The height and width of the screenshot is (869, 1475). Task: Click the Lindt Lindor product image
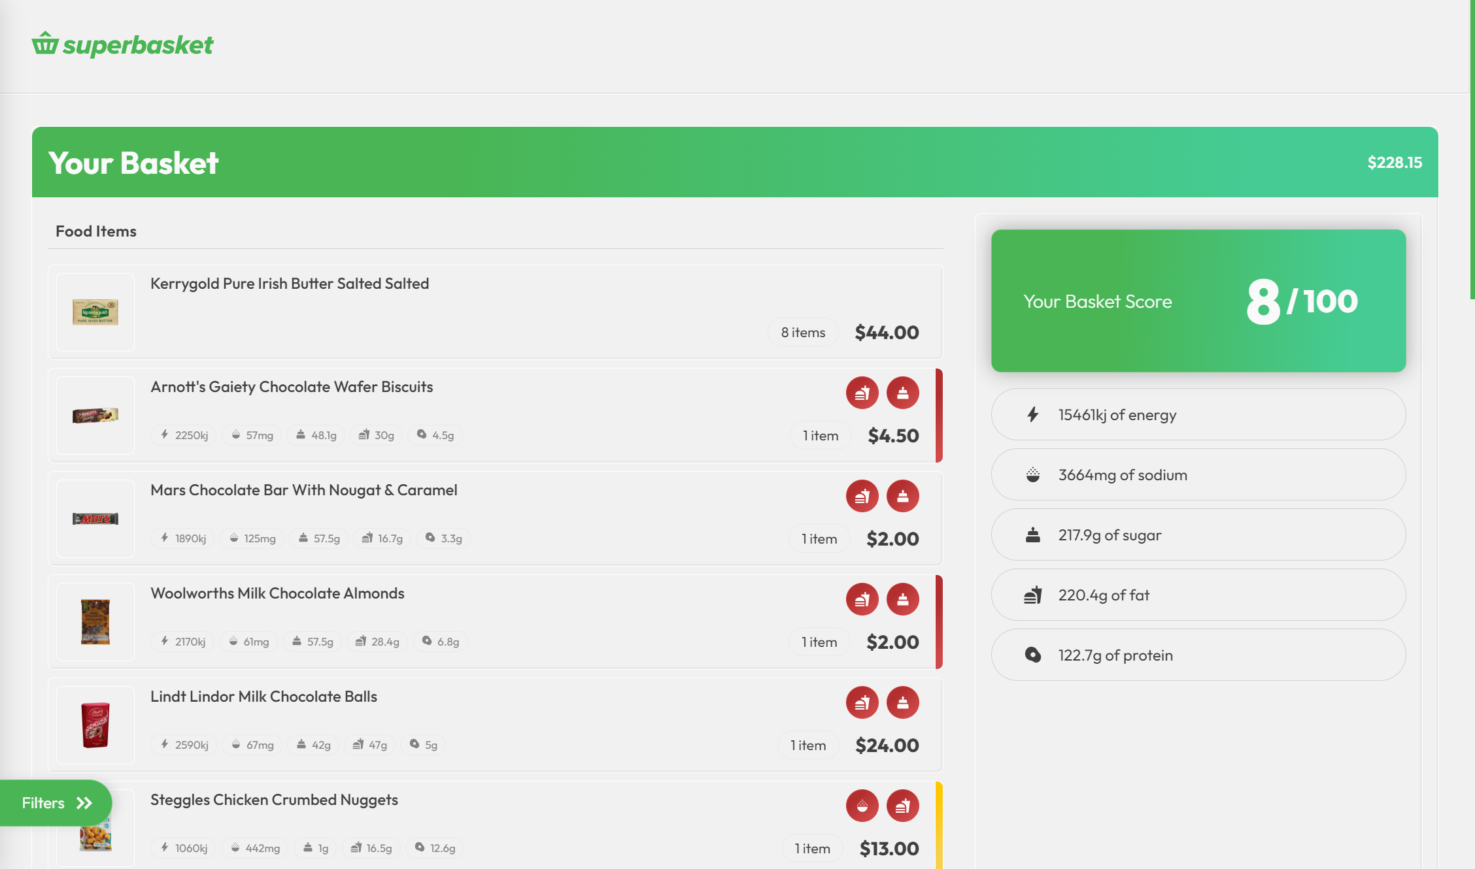(95, 725)
